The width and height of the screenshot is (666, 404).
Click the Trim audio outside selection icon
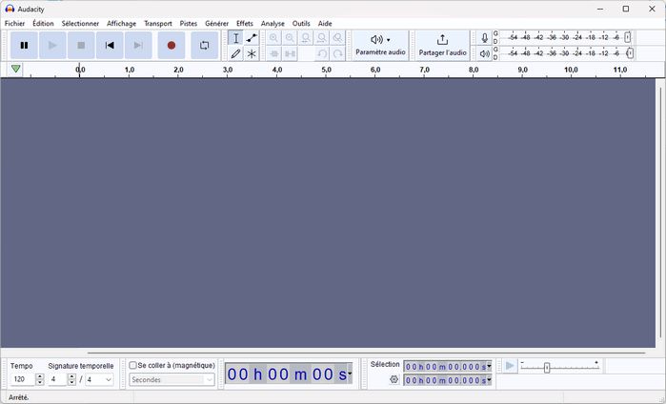[x=274, y=53]
